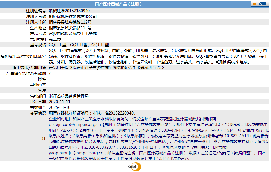271x172 pixels.
Task: Click the 附件 label
Action: coord(42,79)
